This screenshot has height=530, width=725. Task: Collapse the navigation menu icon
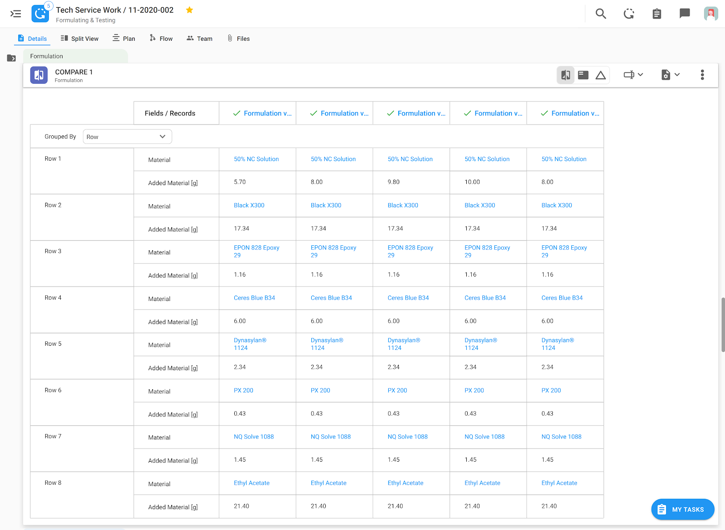click(x=16, y=14)
